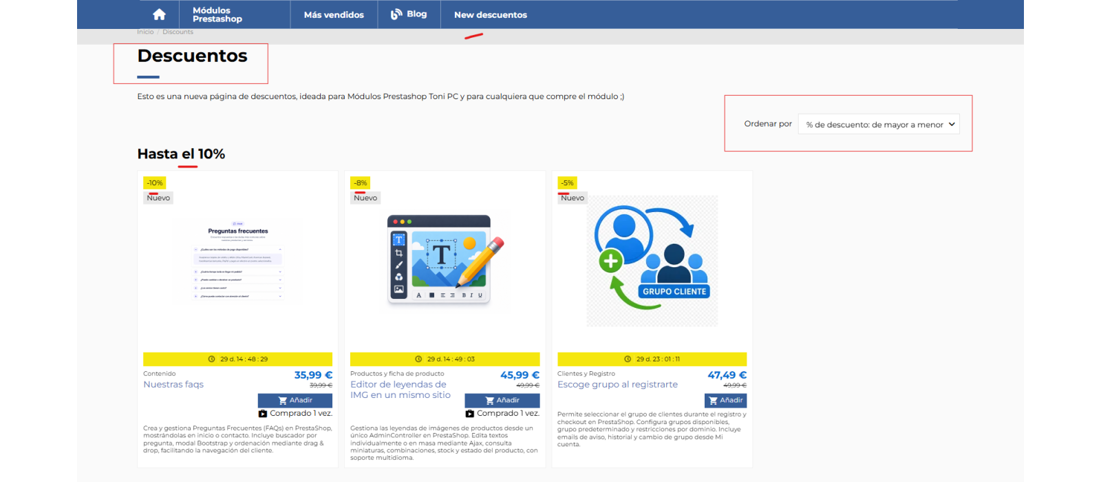The width and height of the screenshot is (1101, 482).
Task: Click the Blog RSS icon
Action: (x=396, y=14)
